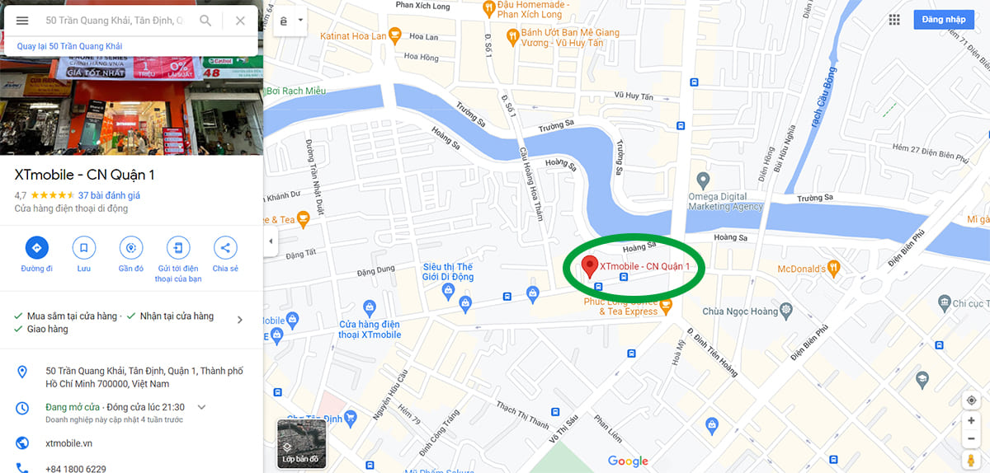The image size is (990, 473).
Task: Collapse the side panel arrow
Action: point(270,241)
